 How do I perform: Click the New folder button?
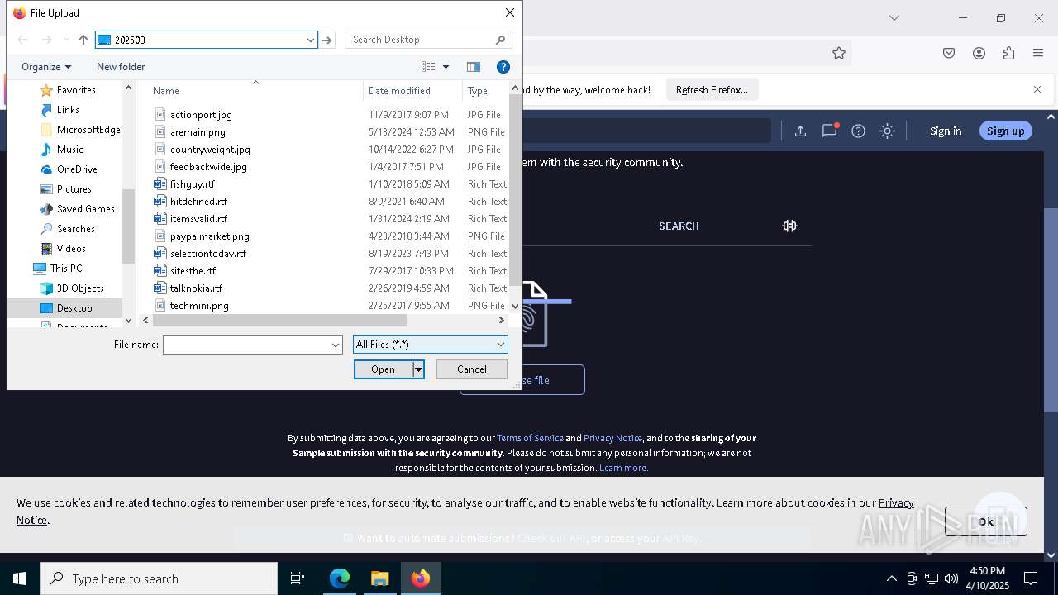click(121, 67)
